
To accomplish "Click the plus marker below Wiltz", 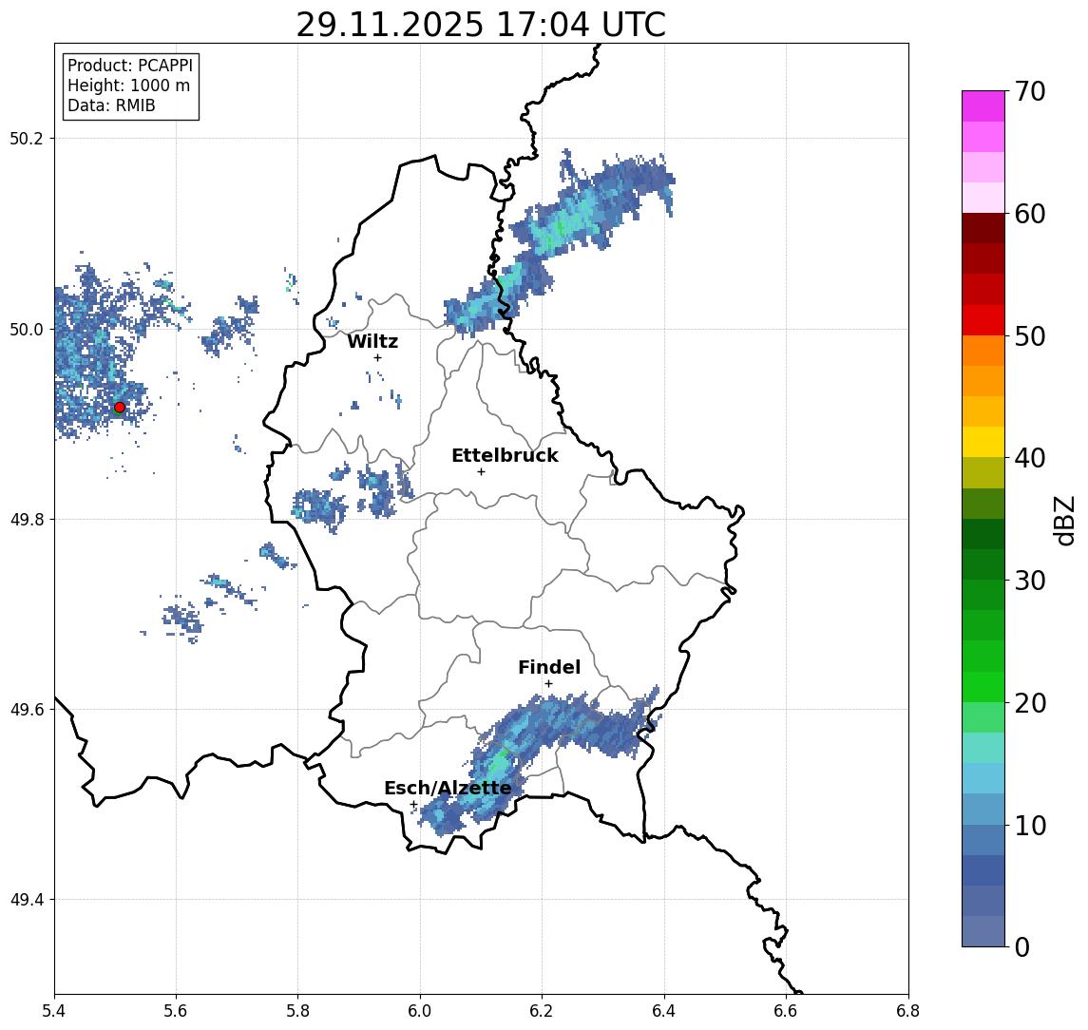I will (x=377, y=357).
